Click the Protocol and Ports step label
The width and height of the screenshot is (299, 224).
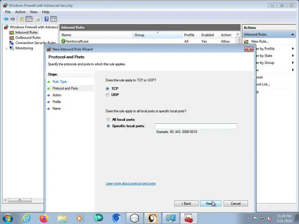pos(65,88)
